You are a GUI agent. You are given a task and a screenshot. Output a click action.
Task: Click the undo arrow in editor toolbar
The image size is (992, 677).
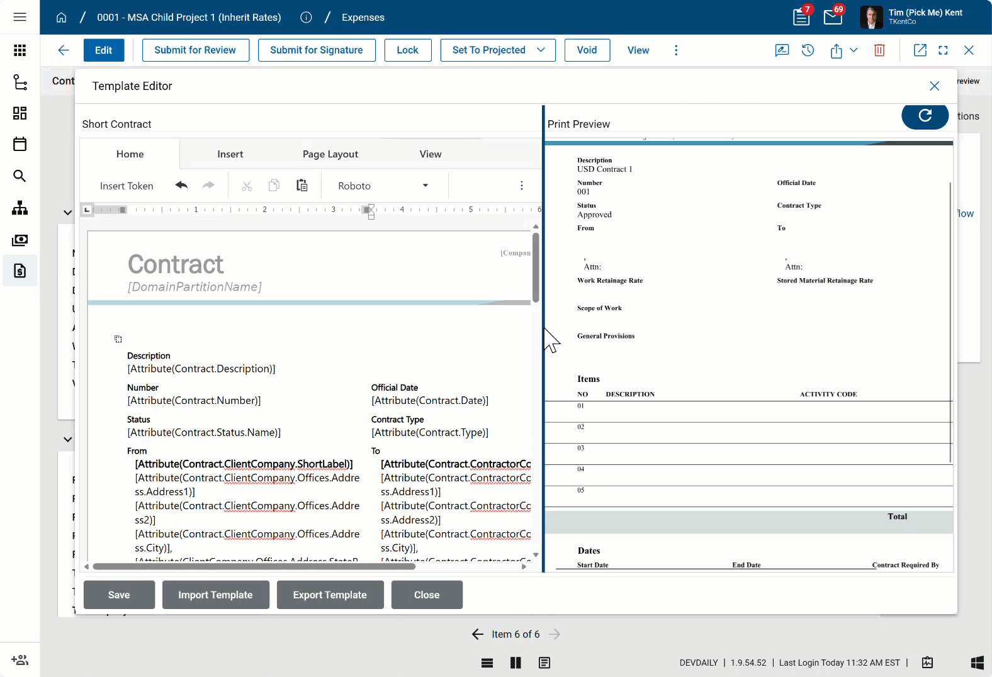(182, 186)
